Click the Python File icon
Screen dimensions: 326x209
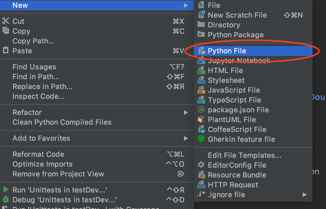(202, 51)
